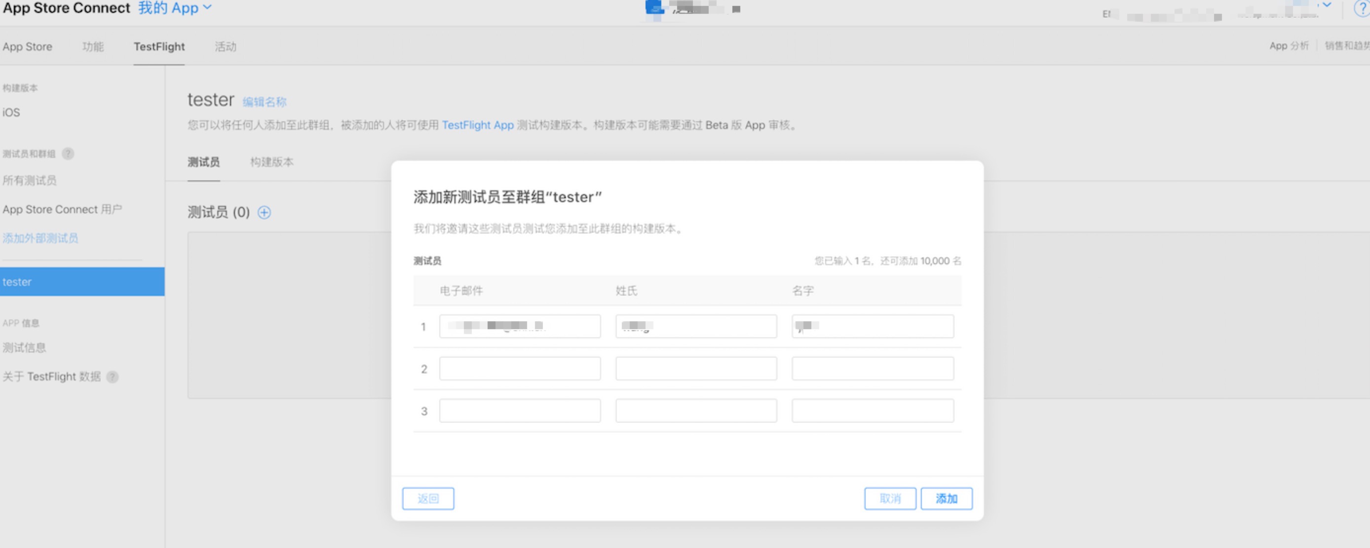Open the 我的 App dropdown
Viewport: 1370px width, 548px height.
[175, 8]
